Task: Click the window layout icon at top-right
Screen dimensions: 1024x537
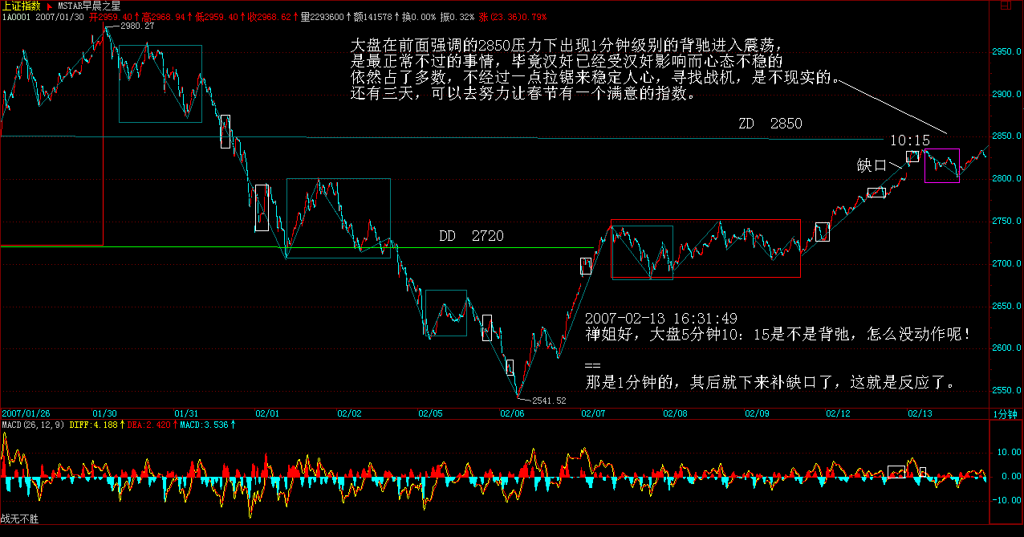Action: tap(1007, 6)
